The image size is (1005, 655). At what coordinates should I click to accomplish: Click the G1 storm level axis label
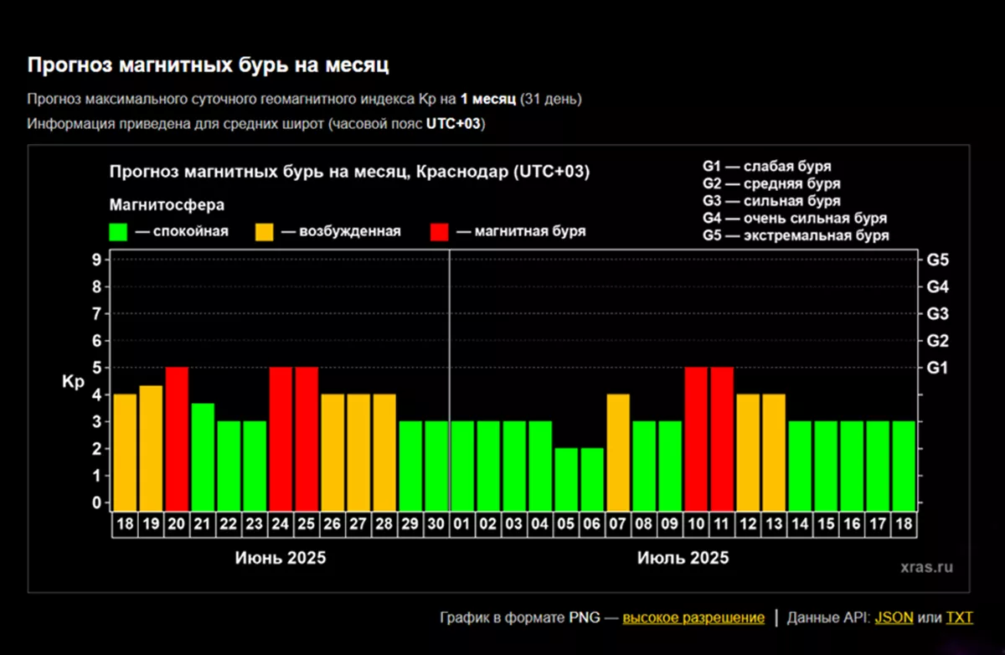coord(937,368)
